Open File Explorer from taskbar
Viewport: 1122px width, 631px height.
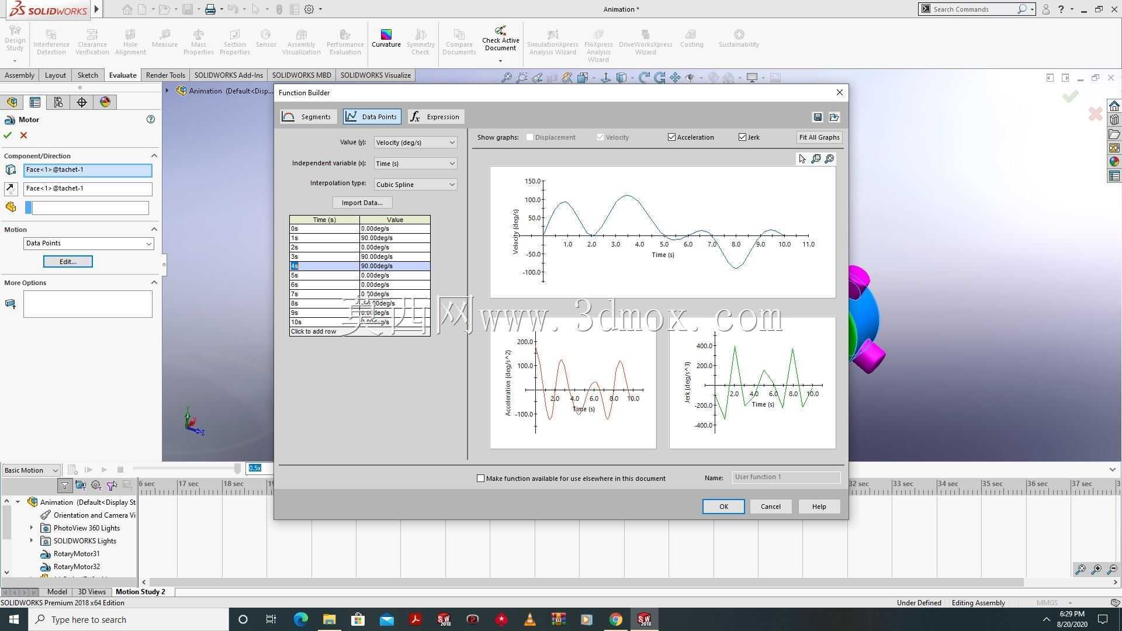[329, 619]
